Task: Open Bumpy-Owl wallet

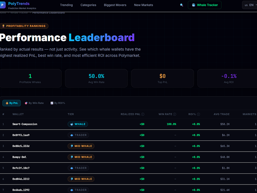Action: tap(19, 157)
